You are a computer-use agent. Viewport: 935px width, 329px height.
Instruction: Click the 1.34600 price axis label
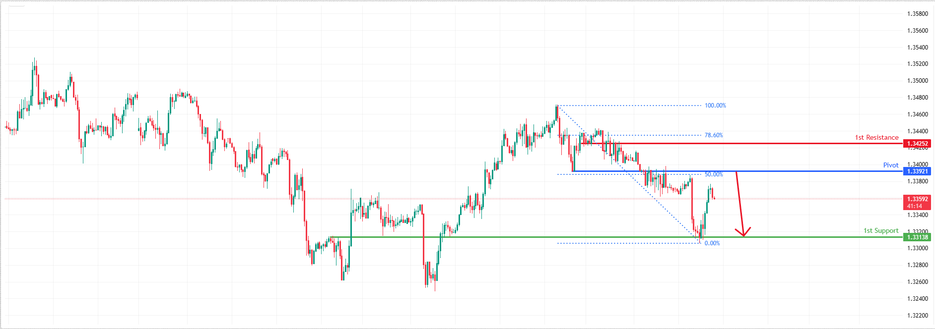click(917, 114)
